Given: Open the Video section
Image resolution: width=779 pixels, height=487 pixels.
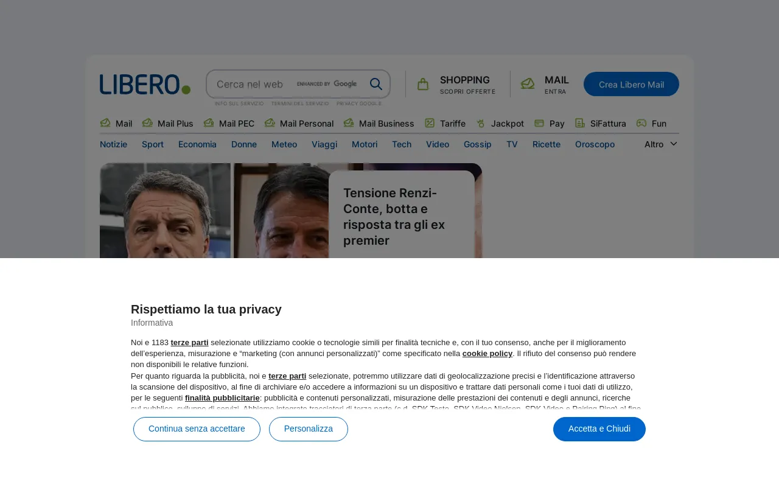Looking at the screenshot, I should click(x=438, y=144).
